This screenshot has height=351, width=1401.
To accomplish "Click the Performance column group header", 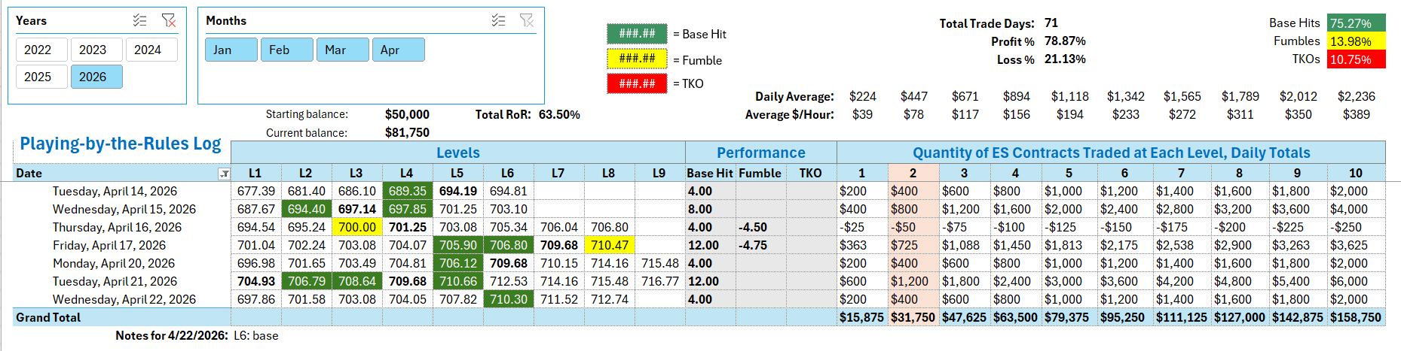I will (x=760, y=153).
